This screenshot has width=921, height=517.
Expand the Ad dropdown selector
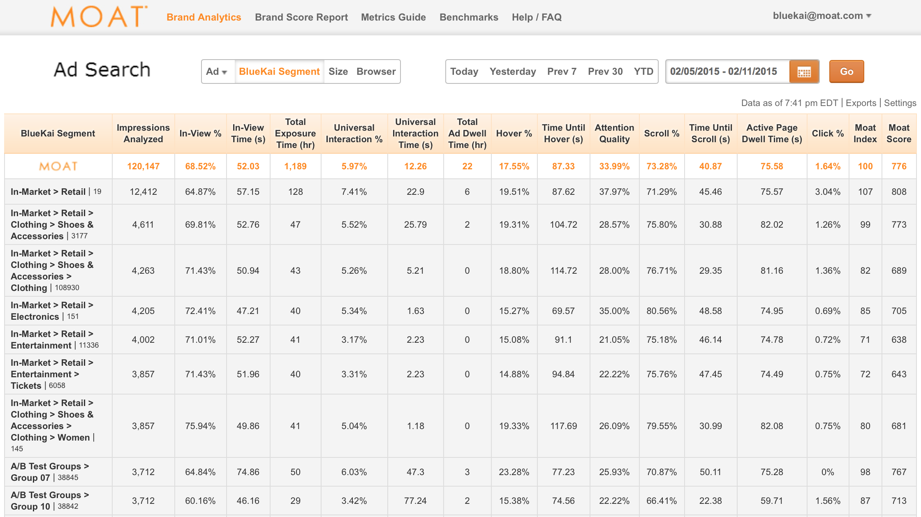pos(217,72)
